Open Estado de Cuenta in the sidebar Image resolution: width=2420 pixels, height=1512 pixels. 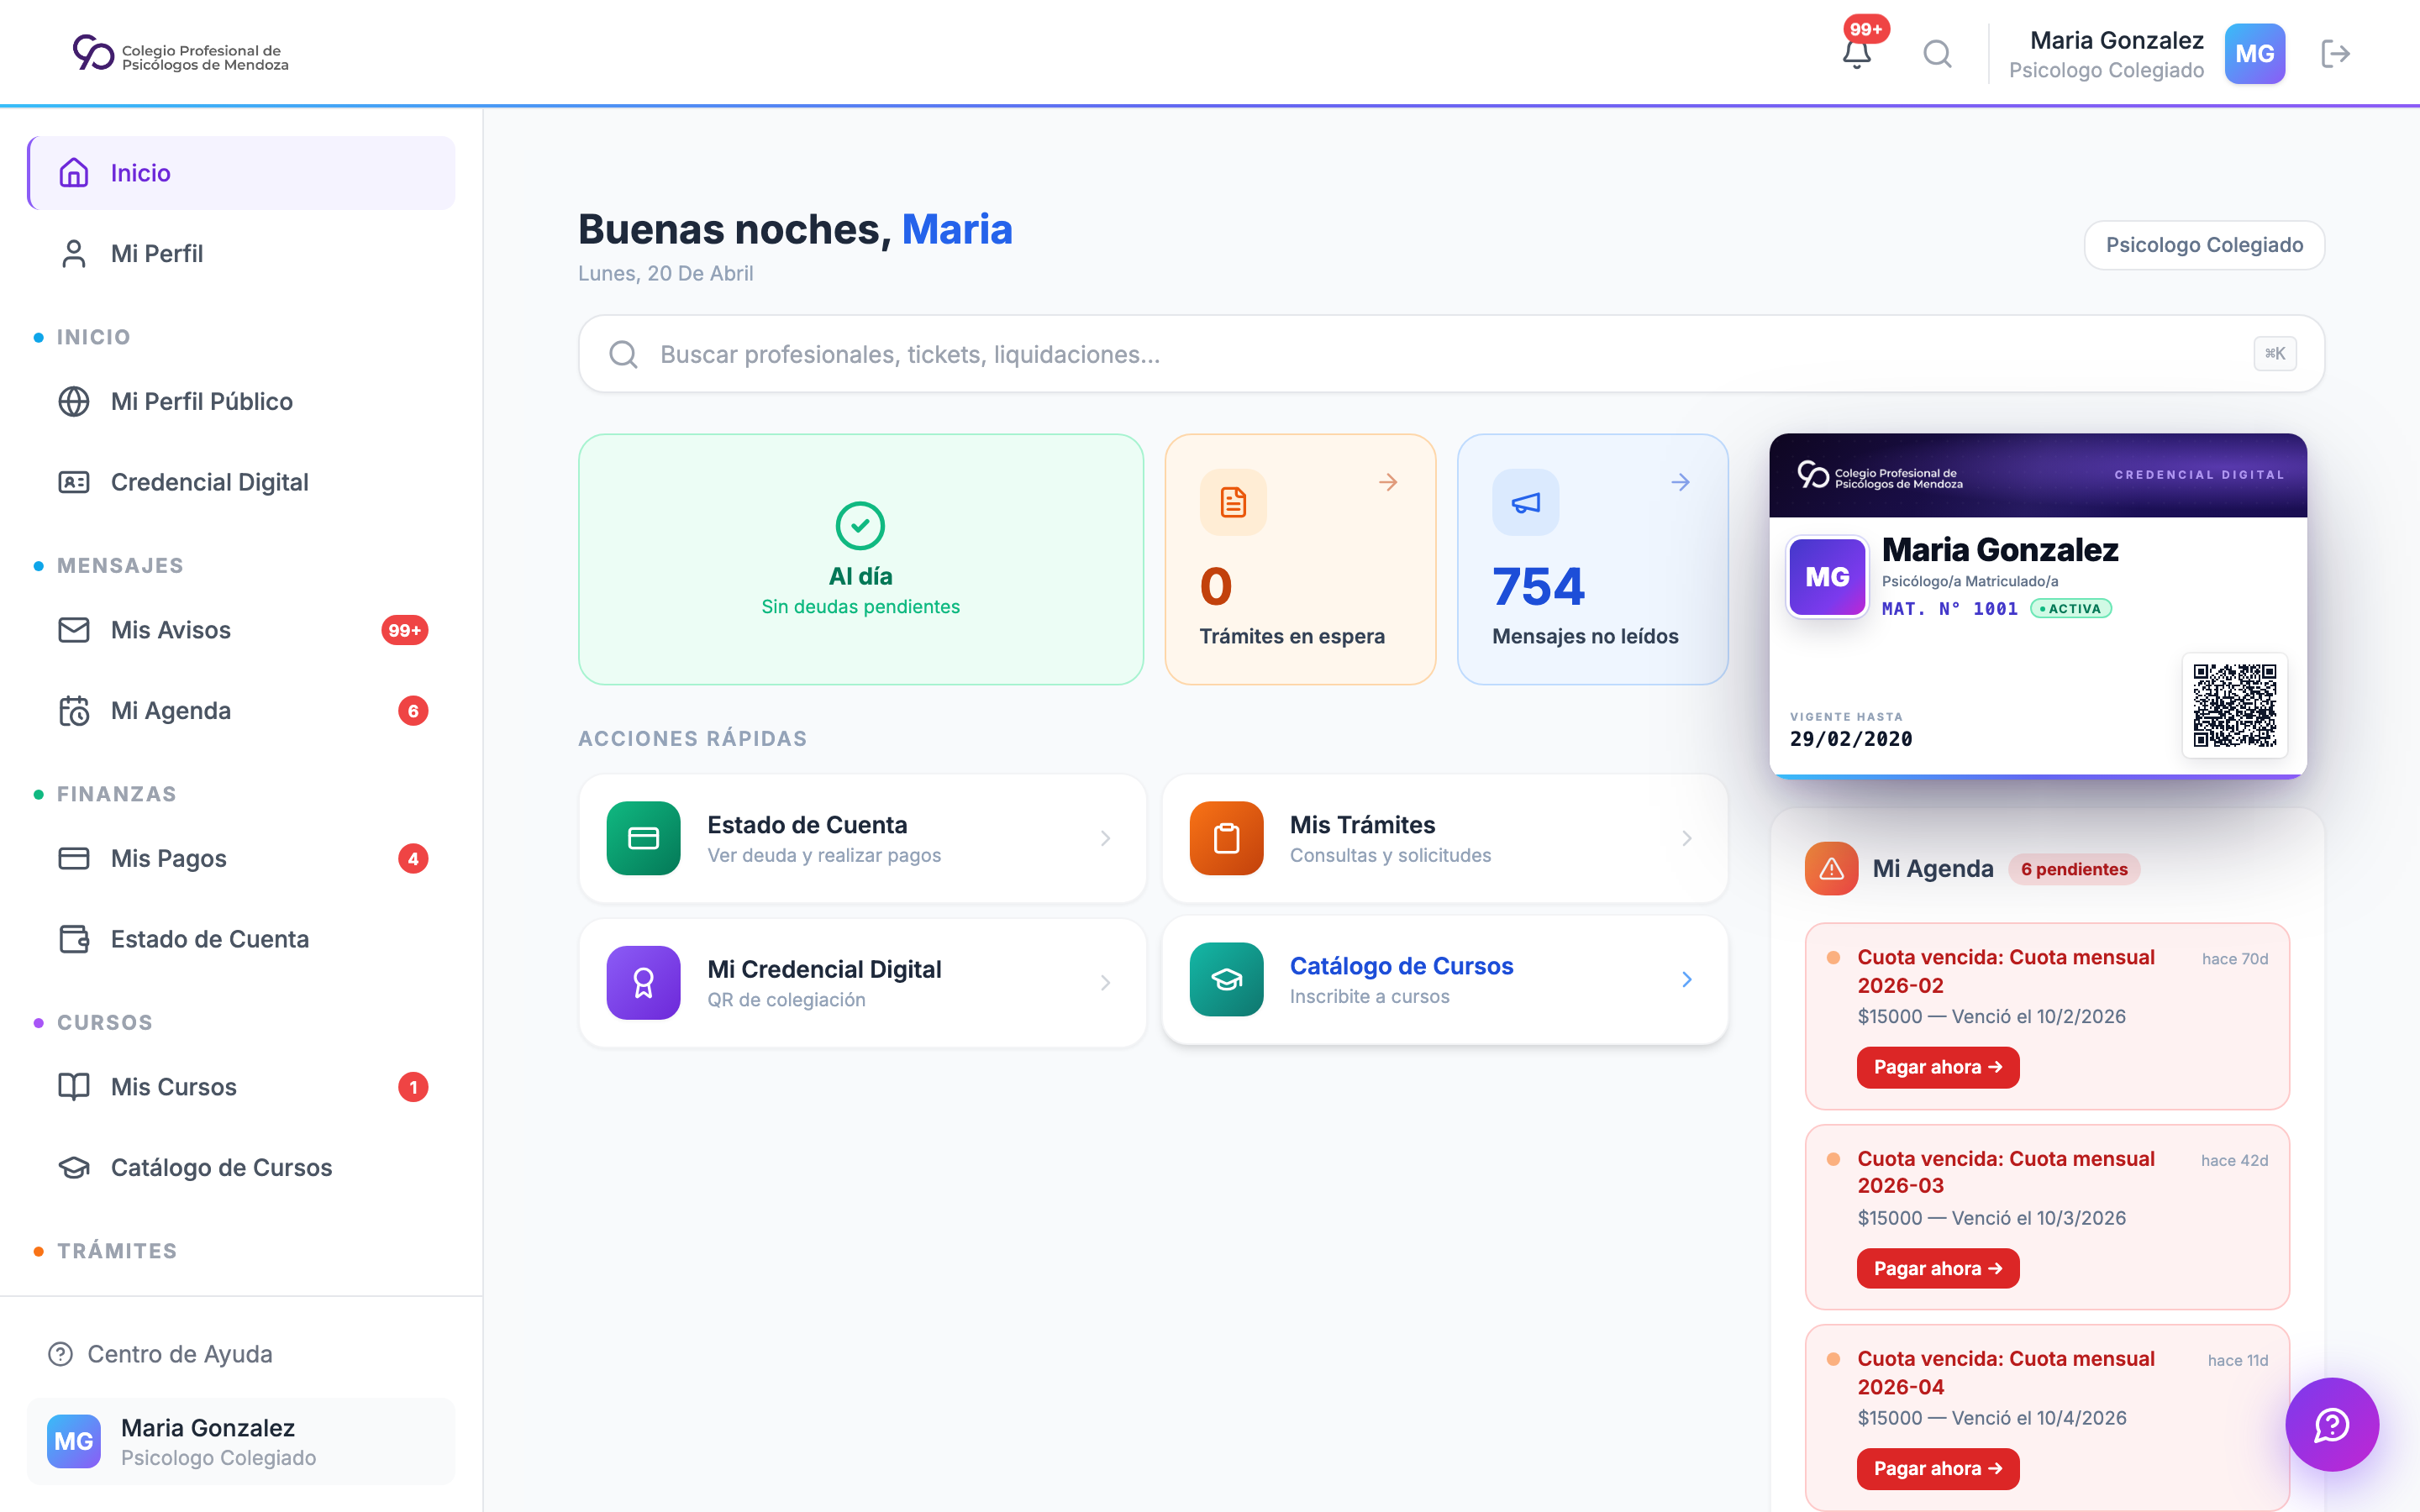pyautogui.click(x=241, y=939)
